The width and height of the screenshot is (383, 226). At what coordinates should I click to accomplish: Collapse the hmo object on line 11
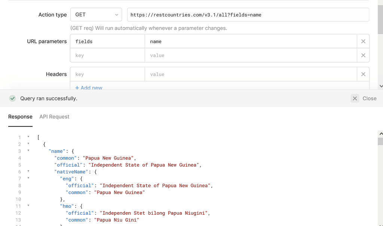pos(28,206)
